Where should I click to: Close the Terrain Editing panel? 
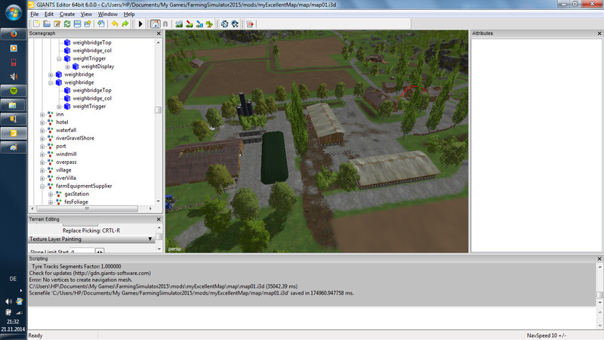(159, 219)
